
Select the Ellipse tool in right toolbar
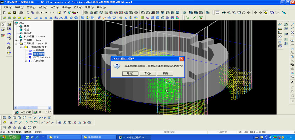coord(292,41)
